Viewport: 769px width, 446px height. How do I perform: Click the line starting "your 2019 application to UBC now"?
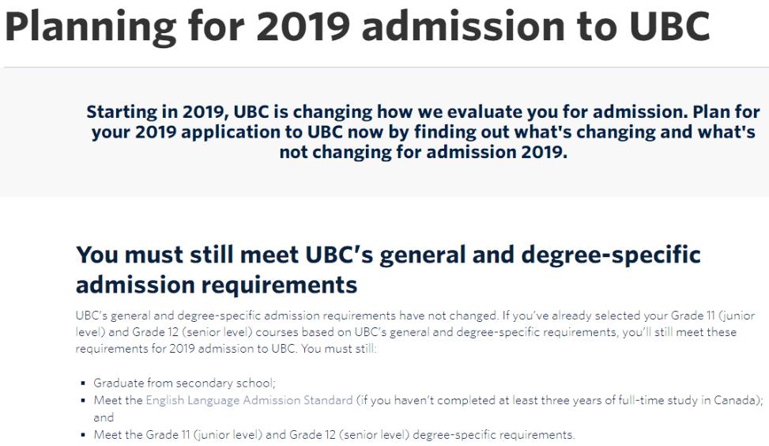[x=423, y=132]
